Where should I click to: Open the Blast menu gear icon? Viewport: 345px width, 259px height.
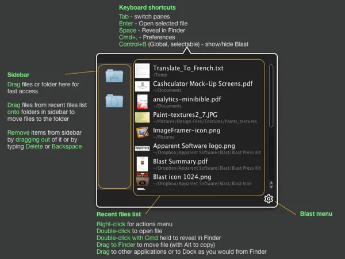pos(269,199)
